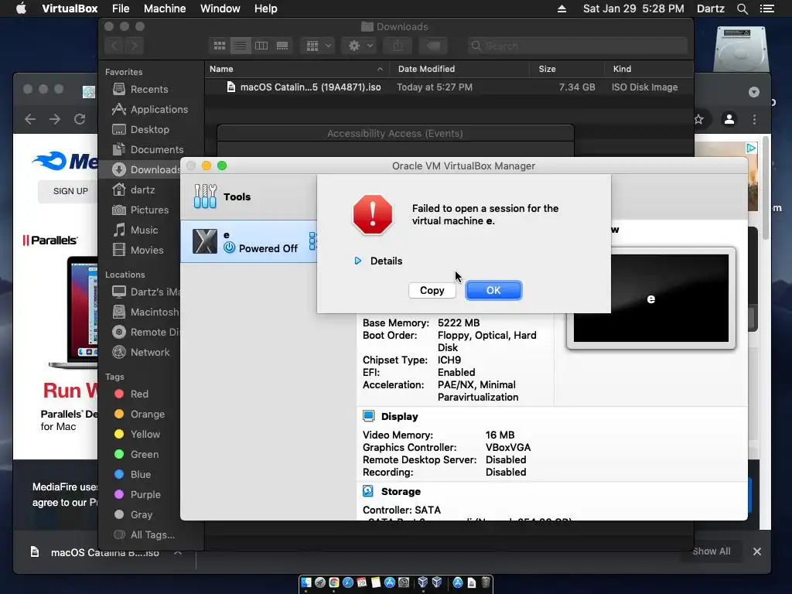Go forward in Finder window
The height and width of the screenshot is (594, 792).
pyautogui.click(x=135, y=46)
